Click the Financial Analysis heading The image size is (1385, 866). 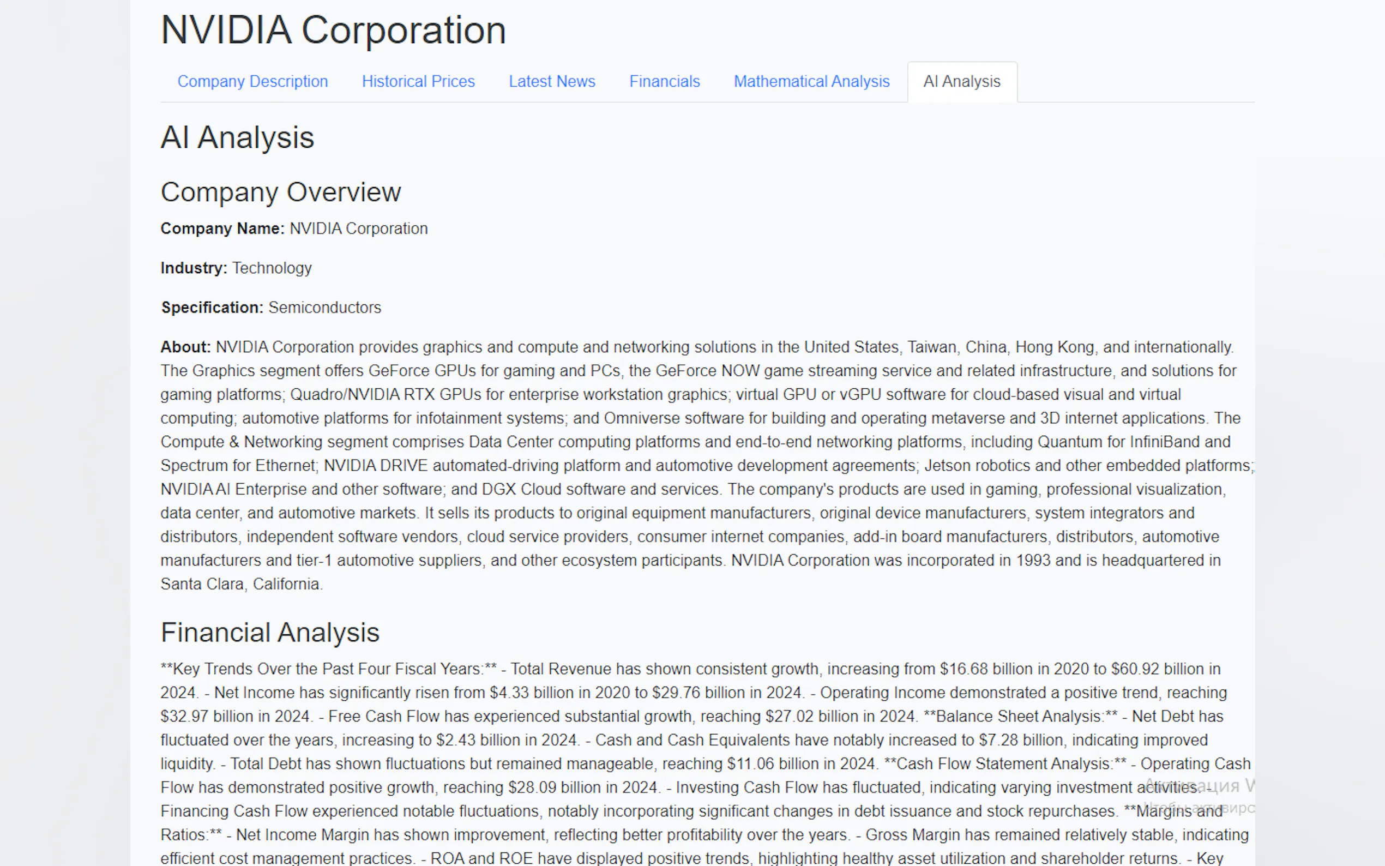pyautogui.click(x=270, y=632)
